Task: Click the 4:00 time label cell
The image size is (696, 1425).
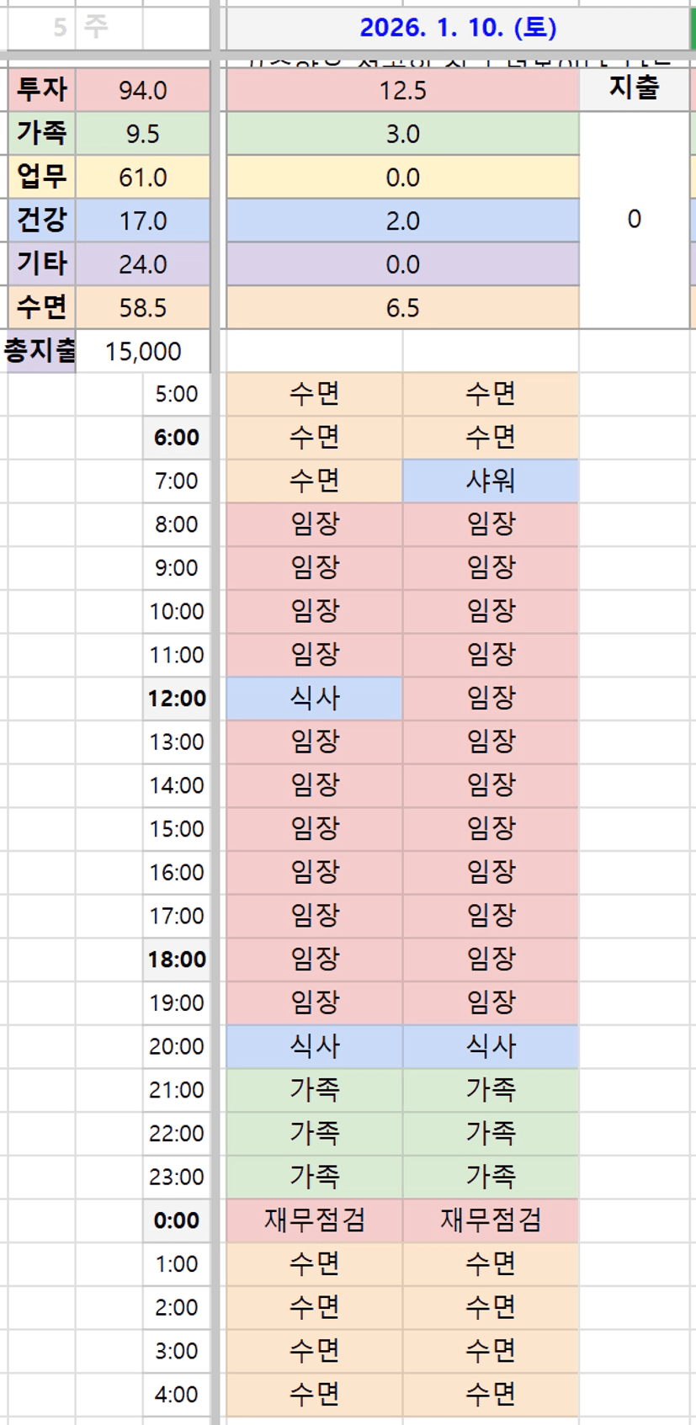Action: (x=177, y=1395)
